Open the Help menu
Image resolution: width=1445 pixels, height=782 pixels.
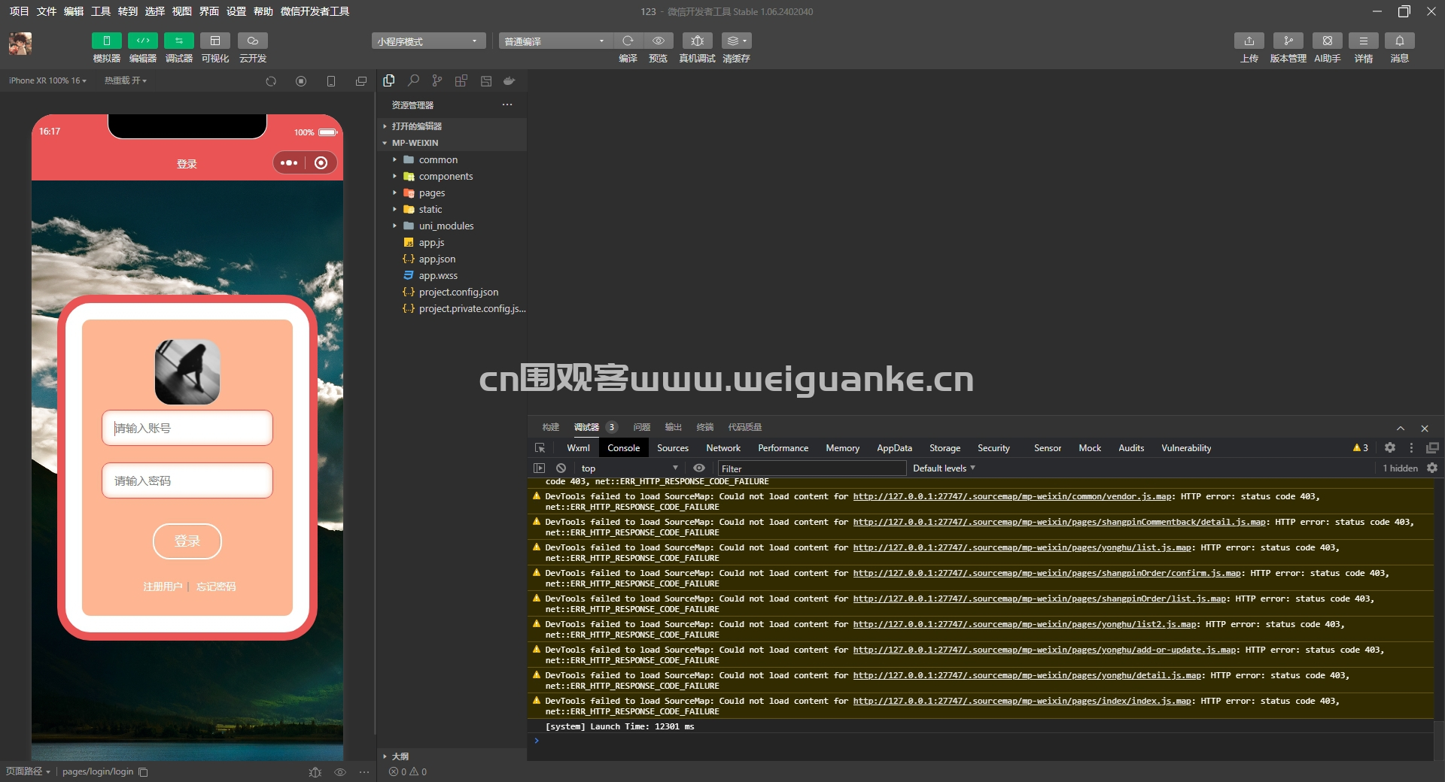click(x=263, y=11)
